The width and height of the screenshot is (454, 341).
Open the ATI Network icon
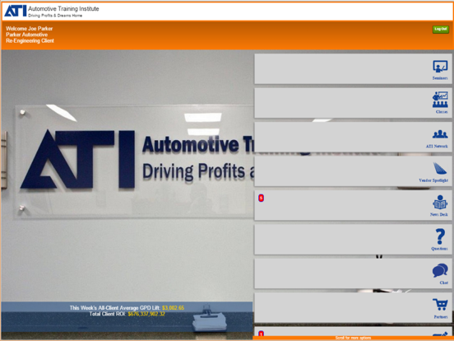click(x=440, y=134)
